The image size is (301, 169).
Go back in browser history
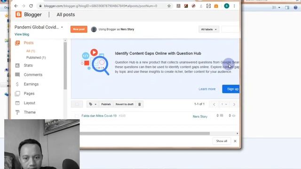[16, 6]
